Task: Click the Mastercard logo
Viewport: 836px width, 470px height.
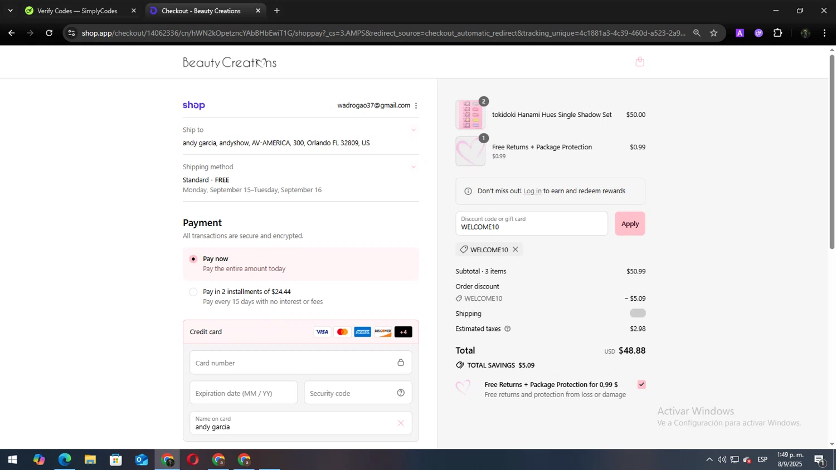Action: click(x=342, y=332)
